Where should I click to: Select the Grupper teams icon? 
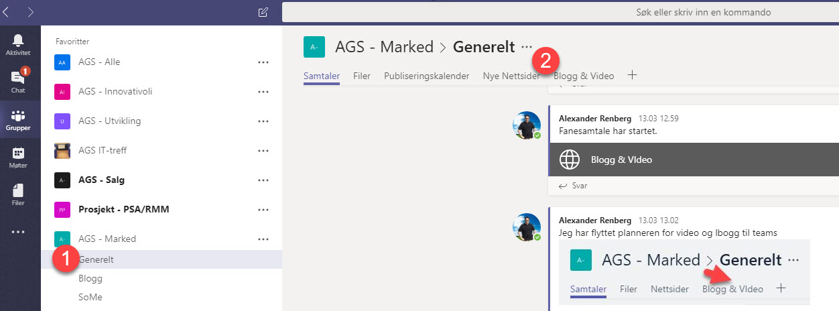point(18,119)
